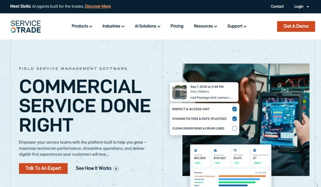Screen dimensions: 321x187
Task: Click the rooftop unit thumbnail image
Action: (x=179, y=92)
